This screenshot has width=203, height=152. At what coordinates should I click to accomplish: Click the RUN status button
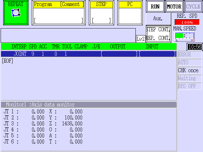coord(155,6)
